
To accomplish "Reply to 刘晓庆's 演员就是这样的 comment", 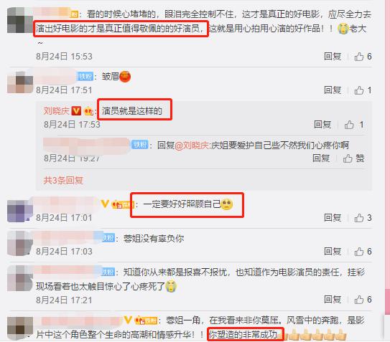I will coord(322,125).
